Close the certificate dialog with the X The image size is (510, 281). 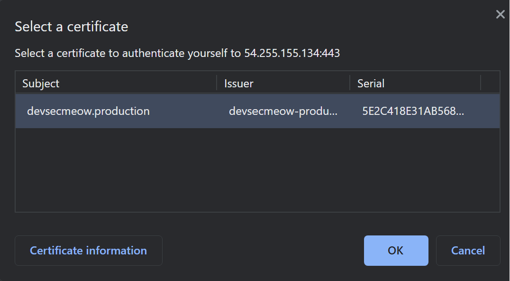point(500,15)
